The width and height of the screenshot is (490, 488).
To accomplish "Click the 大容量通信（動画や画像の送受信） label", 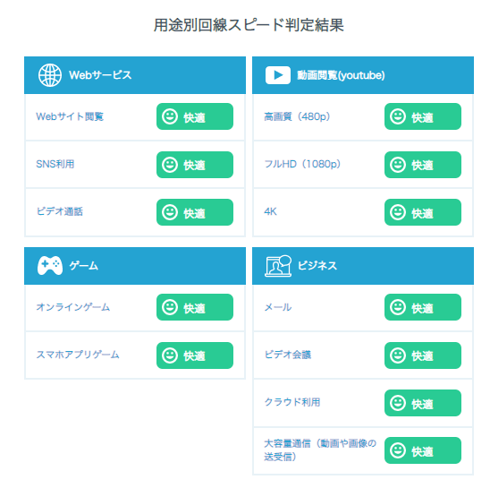I will point(320,450).
